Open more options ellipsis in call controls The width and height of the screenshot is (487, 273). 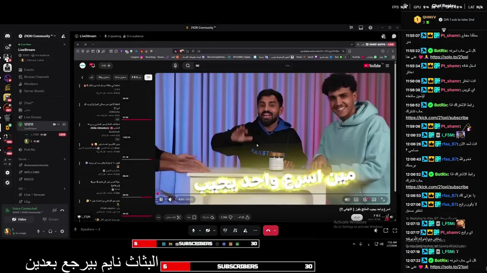pyautogui.click(x=255, y=231)
